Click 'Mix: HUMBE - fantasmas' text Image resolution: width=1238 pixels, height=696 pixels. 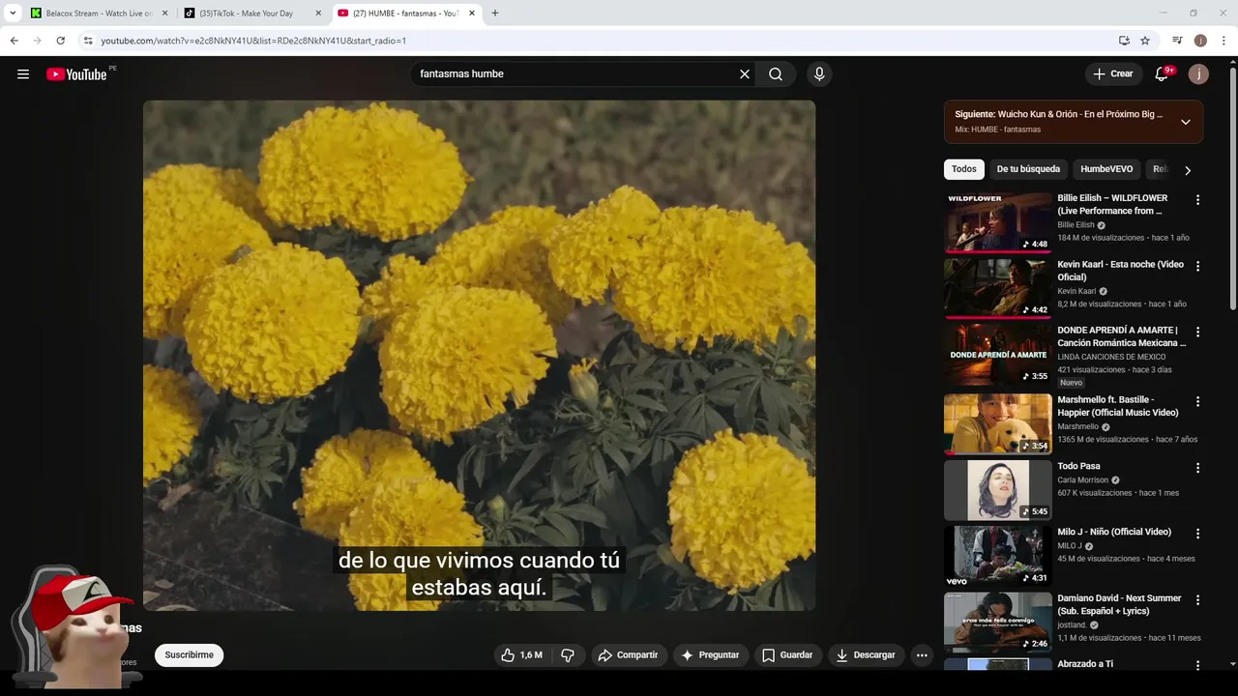[x=997, y=130]
